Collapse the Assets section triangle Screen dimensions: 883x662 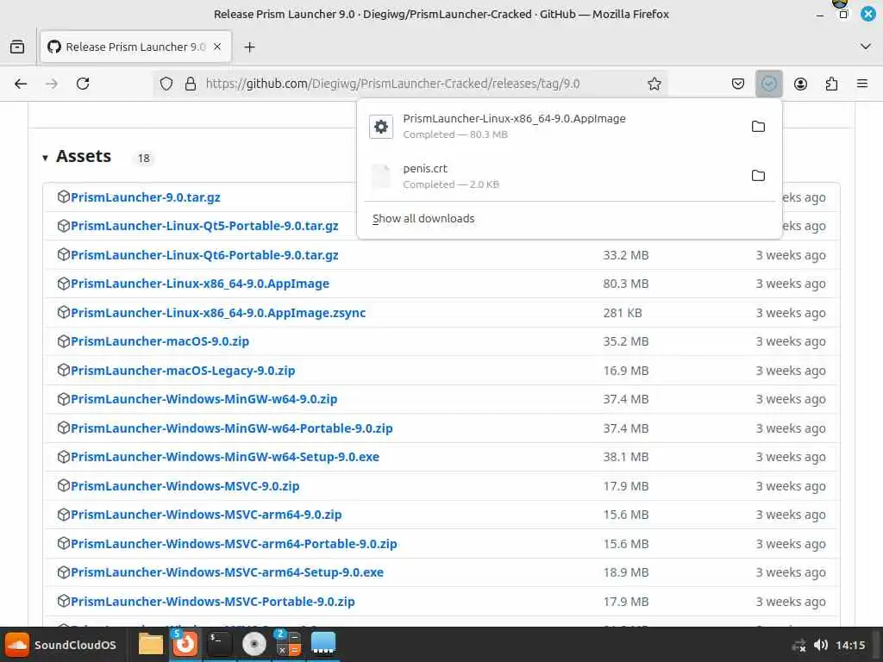[x=45, y=158]
